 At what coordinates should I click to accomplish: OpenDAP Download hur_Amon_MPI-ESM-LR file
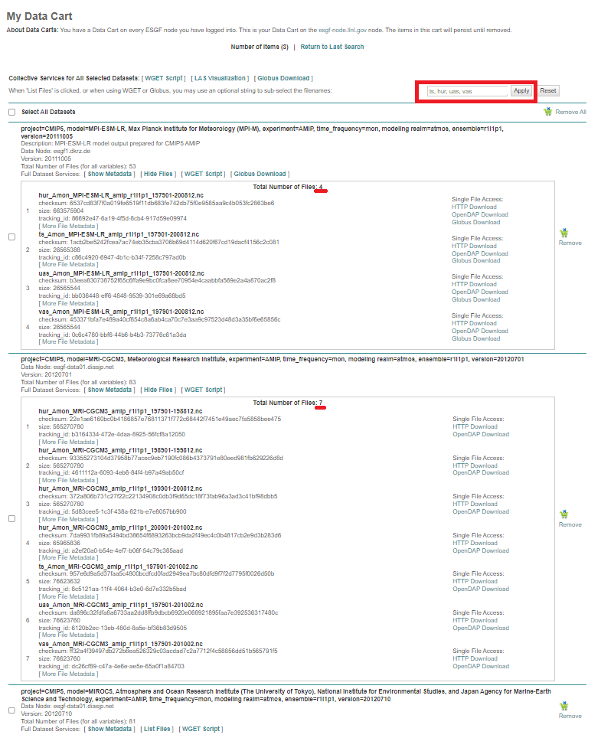click(479, 214)
